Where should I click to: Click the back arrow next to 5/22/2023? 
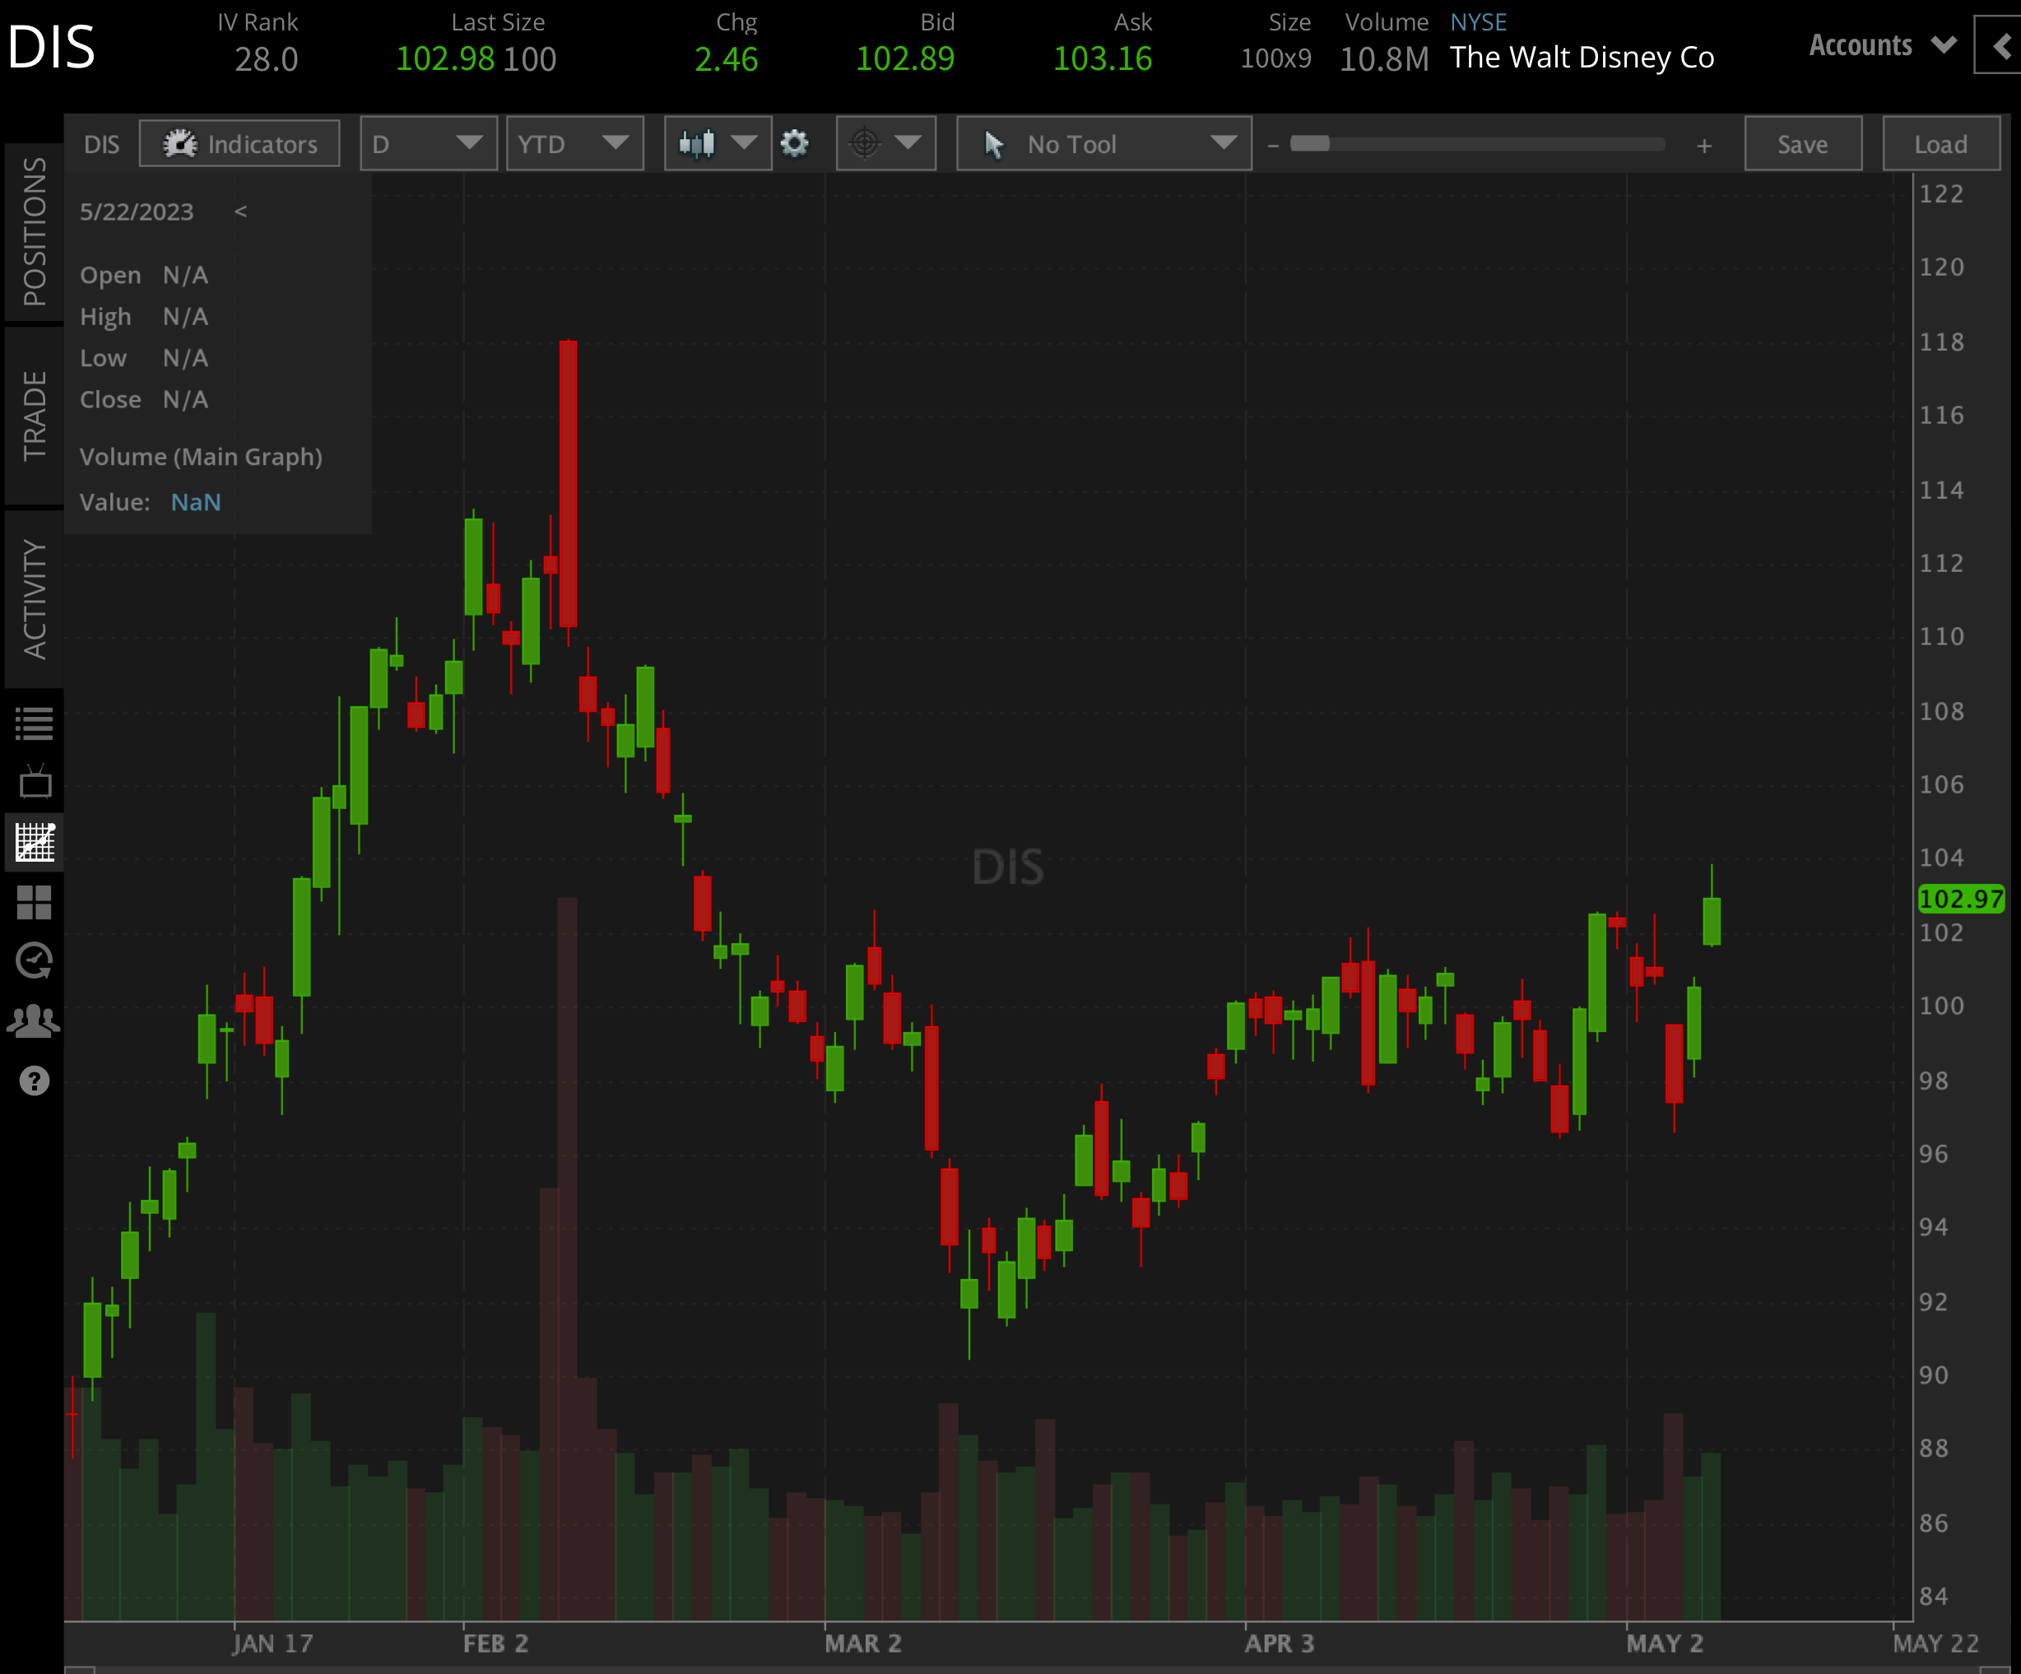coord(240,211)
